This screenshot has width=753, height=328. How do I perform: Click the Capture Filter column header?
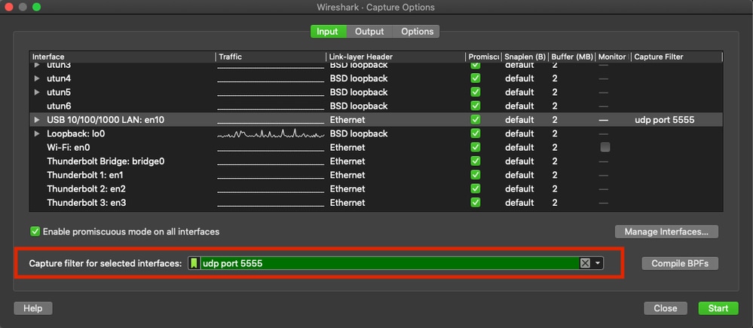tap(676, 57)
